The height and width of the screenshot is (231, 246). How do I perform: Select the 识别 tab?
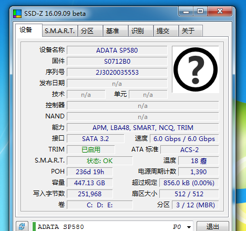(141, 31)
